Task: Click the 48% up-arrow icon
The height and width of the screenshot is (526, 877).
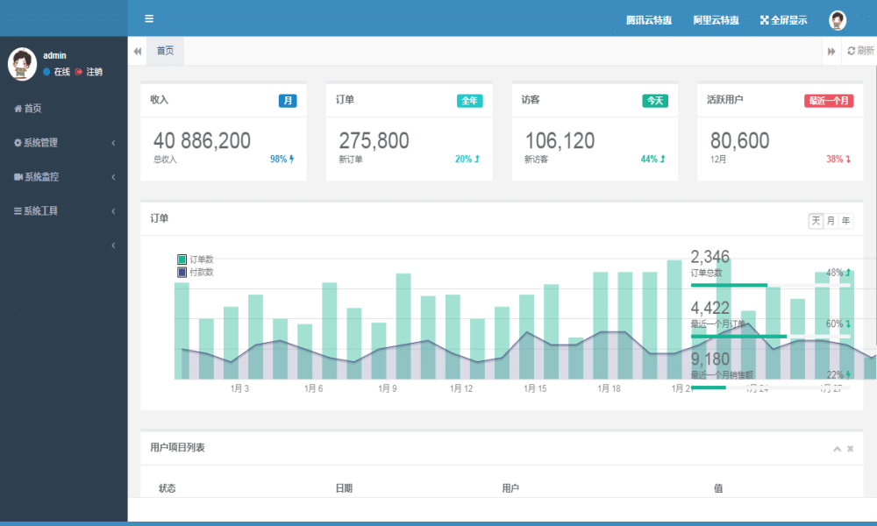Action: click(848, 273)
